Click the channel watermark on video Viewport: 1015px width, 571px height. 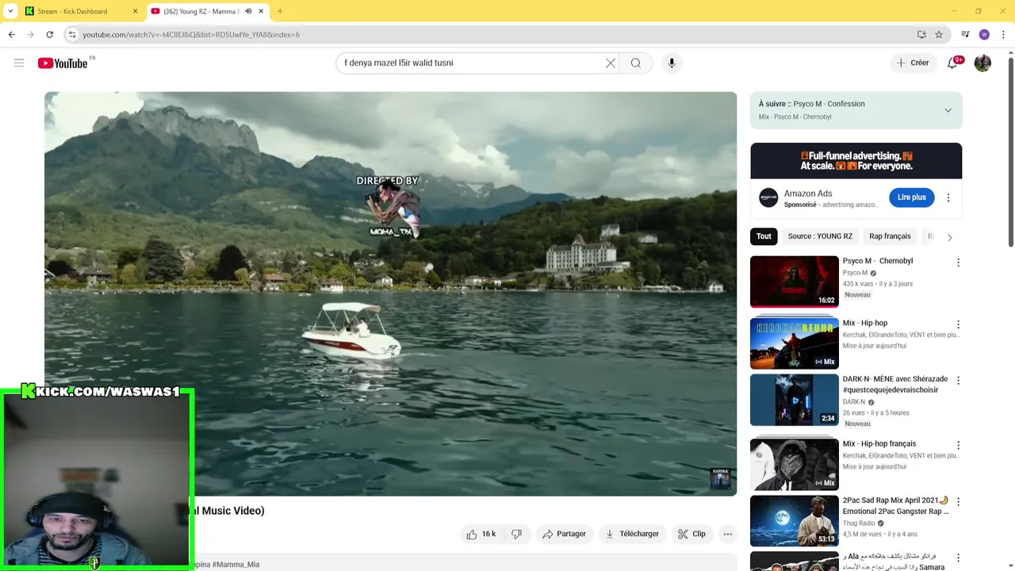pos(720,478)
